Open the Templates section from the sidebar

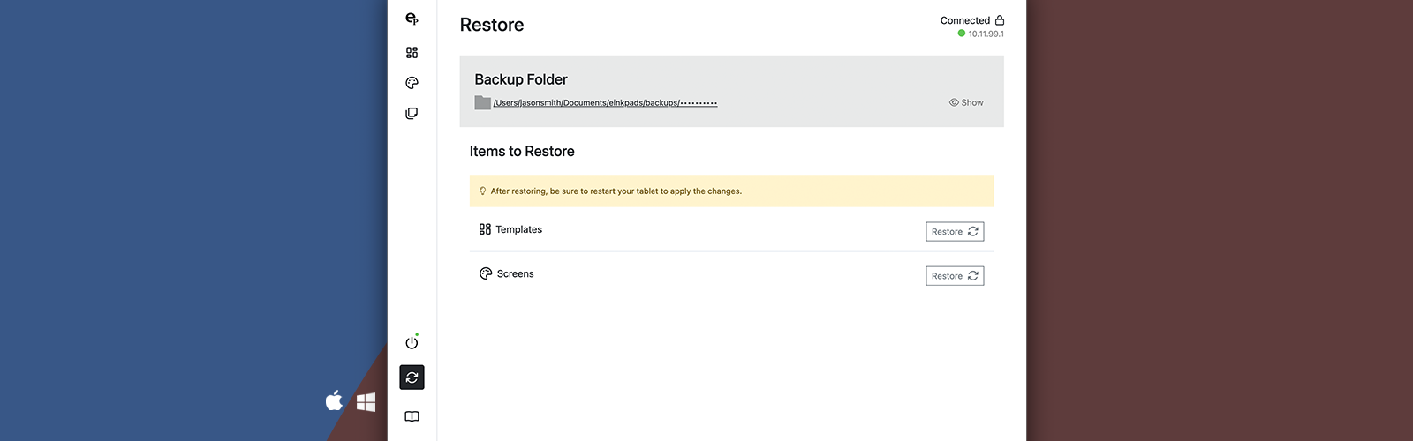pos(412,53)
